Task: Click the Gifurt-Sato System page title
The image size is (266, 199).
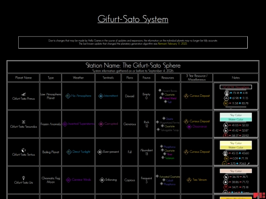Action: tap(133, 19)
